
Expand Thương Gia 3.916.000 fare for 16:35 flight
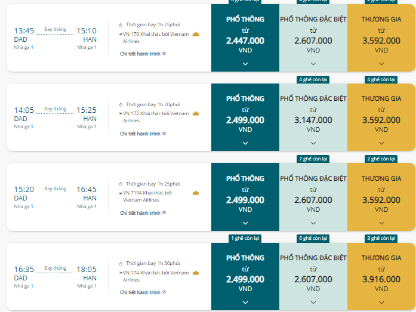(x=381, y=302)
